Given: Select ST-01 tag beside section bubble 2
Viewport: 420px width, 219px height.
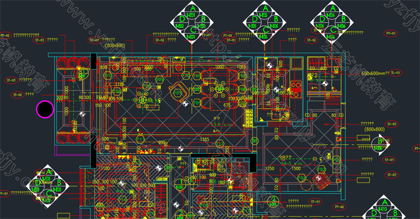Looking at the screenshot, I should (315, 202).
